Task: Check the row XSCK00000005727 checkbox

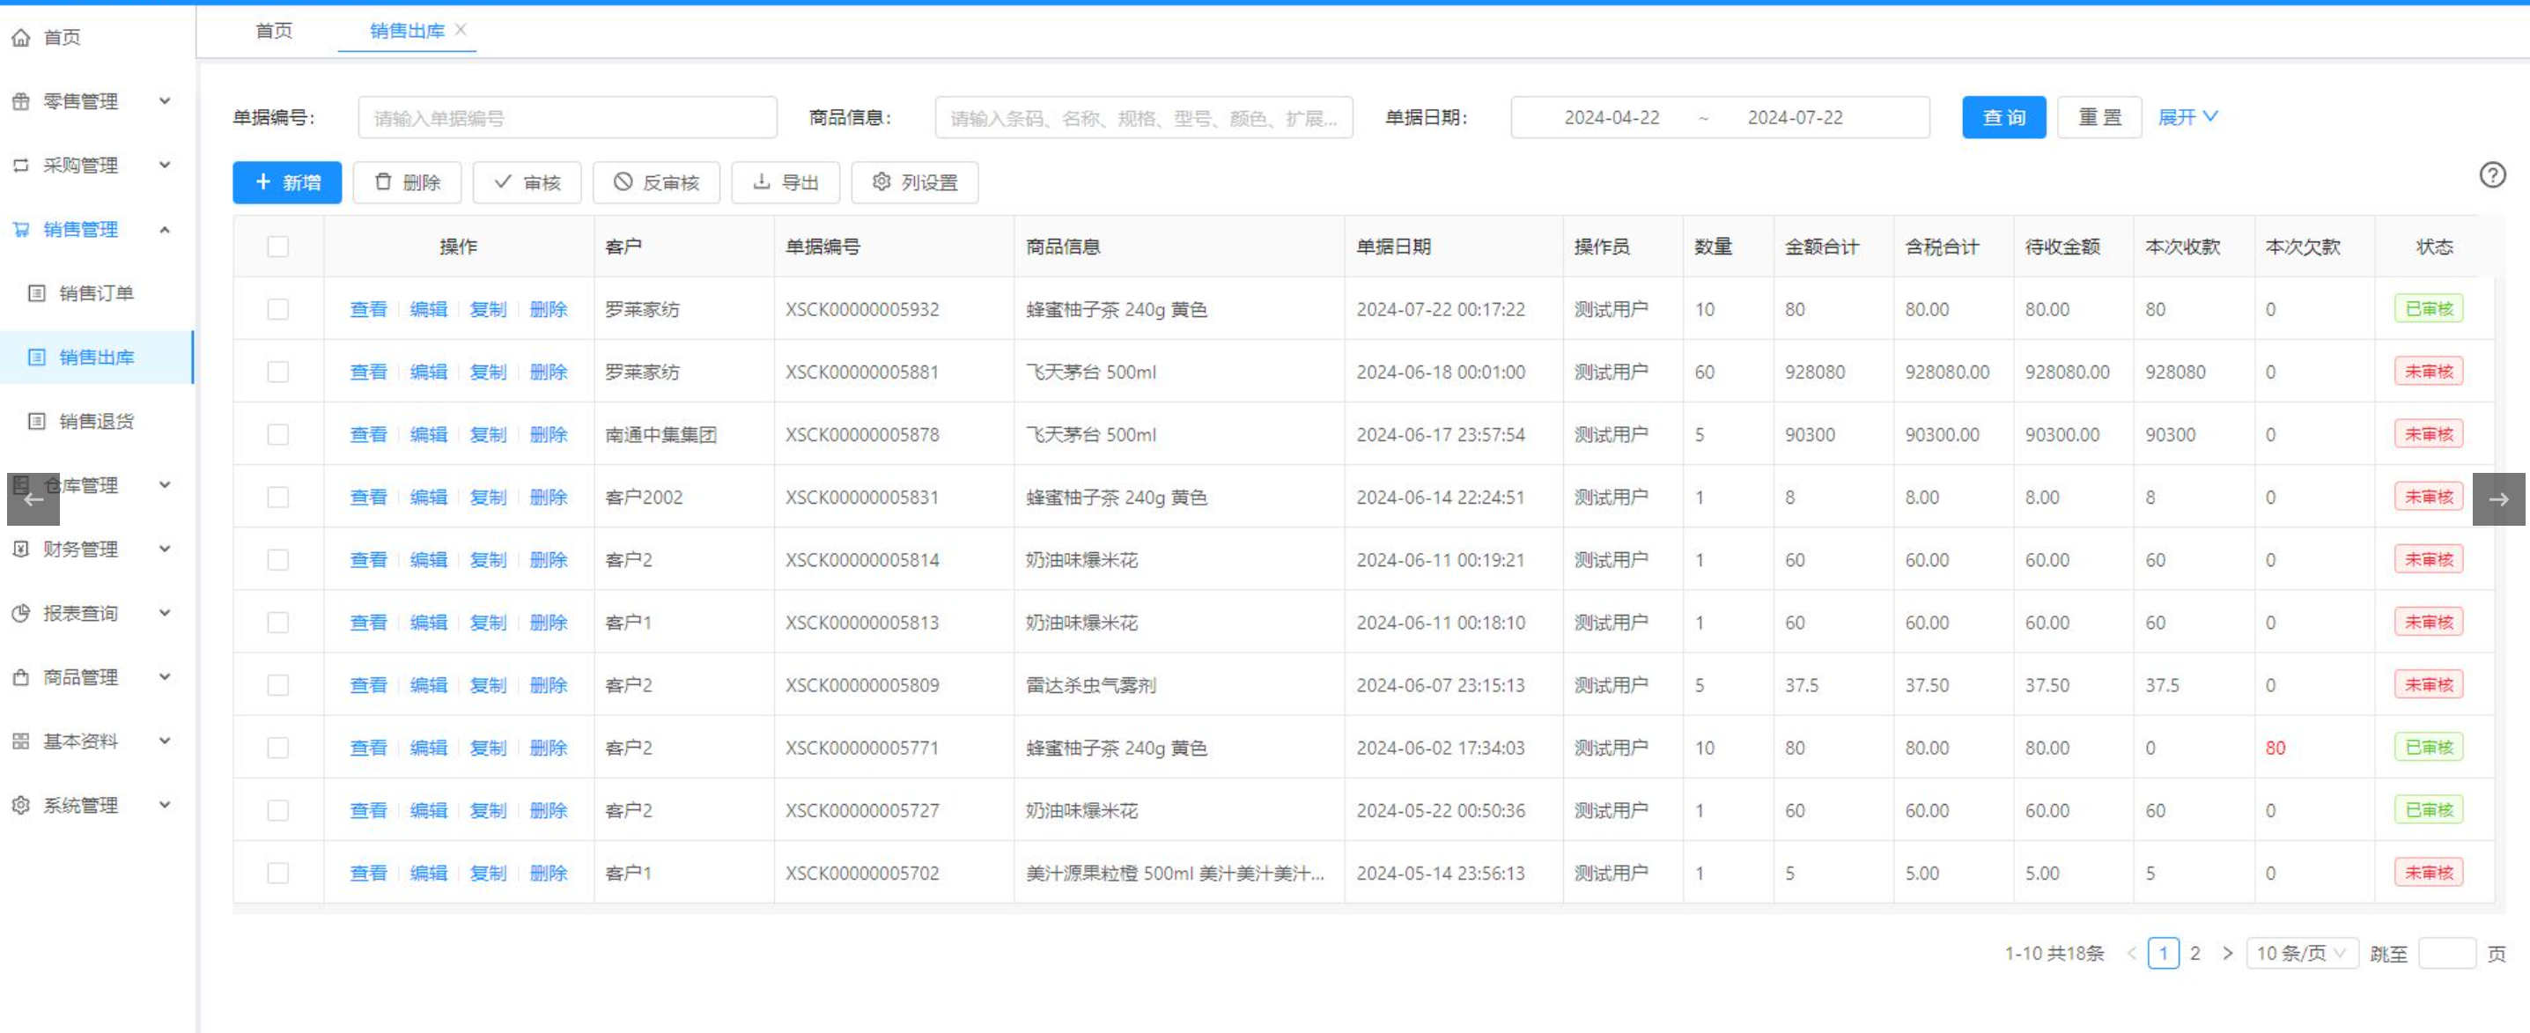Action: pyautogui.click(x=278, y=810)
